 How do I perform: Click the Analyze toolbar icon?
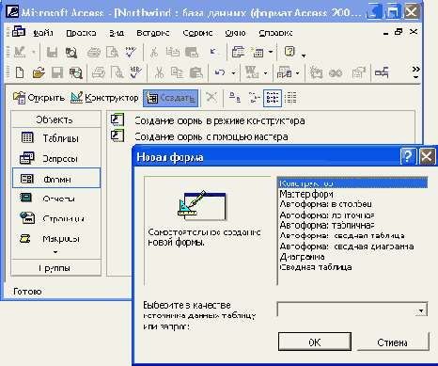pyautogui.click(x=285, y=73)
